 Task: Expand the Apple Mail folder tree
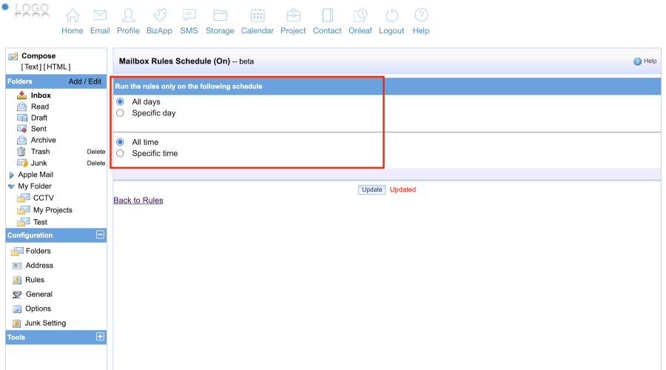[12, 175]
